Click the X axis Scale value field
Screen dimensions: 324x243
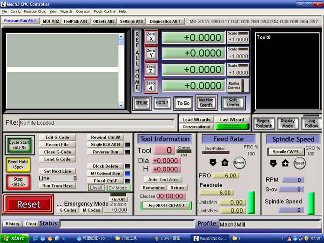point(237,40)
